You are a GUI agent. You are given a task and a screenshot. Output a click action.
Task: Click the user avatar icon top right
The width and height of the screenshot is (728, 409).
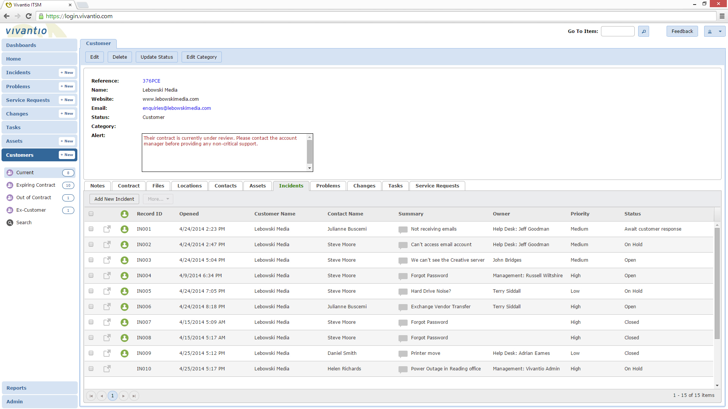pyautogui.click(x=709, y=31)
